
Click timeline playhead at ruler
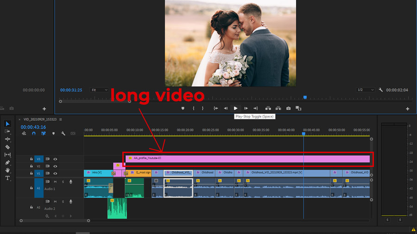303,134
